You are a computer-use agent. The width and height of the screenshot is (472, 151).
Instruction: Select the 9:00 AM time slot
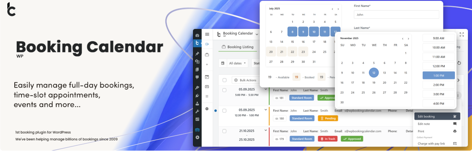pos(439,38)
